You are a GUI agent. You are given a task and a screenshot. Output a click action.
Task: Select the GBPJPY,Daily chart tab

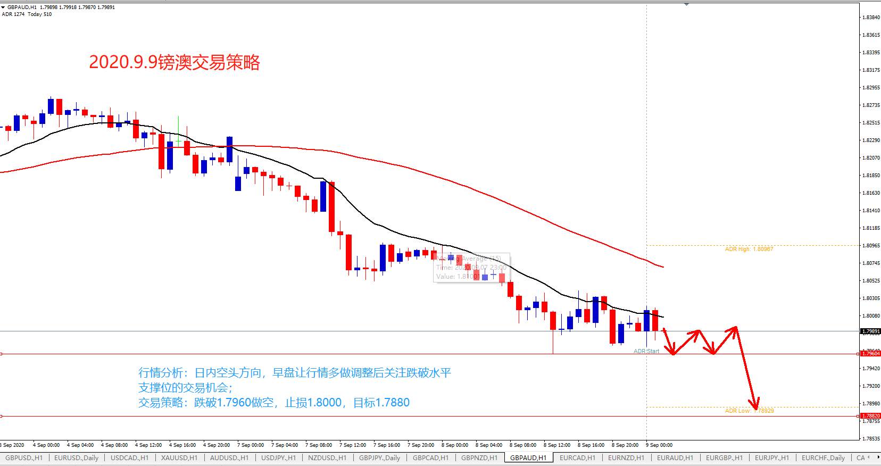pos(379,457)
